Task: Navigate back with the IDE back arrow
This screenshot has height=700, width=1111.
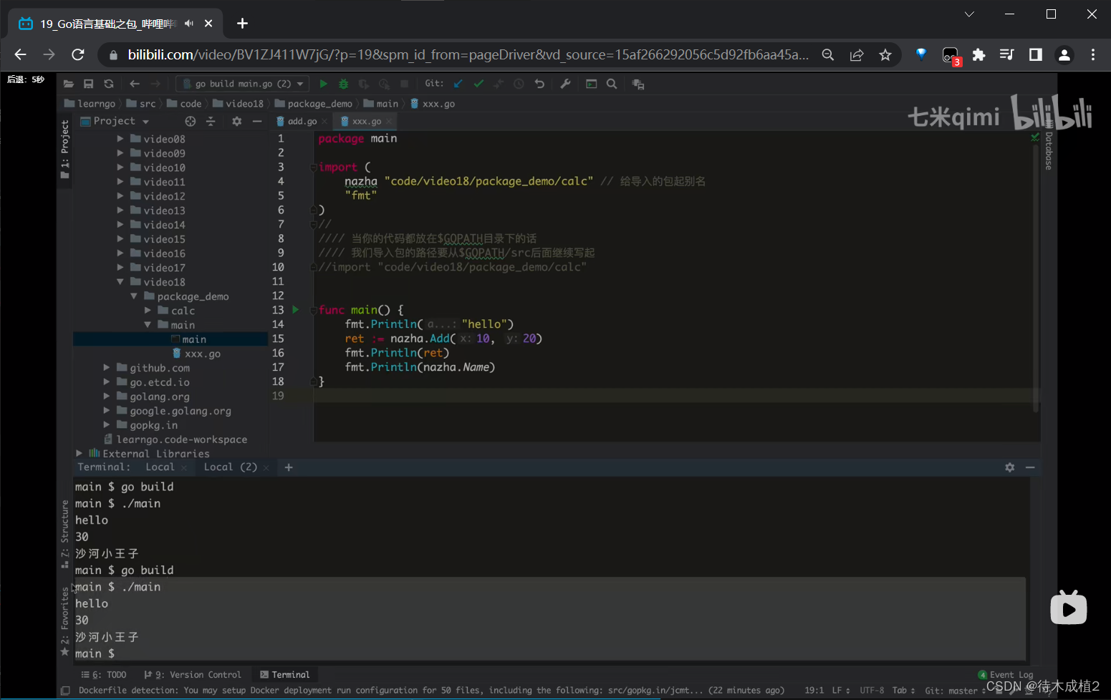Action: pyautogui.click(x=135, y=84)
